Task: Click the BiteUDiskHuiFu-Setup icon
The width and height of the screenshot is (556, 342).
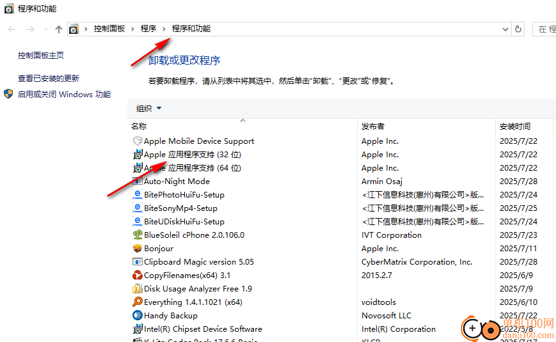Action: click(x=138, y=222)
